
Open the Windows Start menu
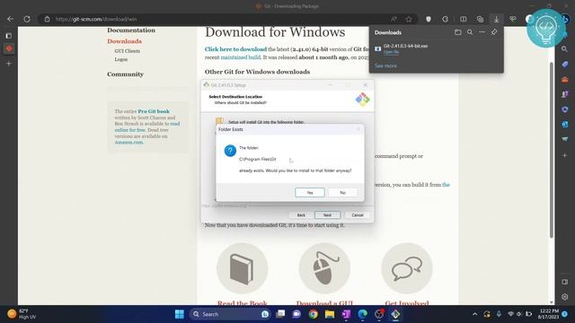[180, 314]
